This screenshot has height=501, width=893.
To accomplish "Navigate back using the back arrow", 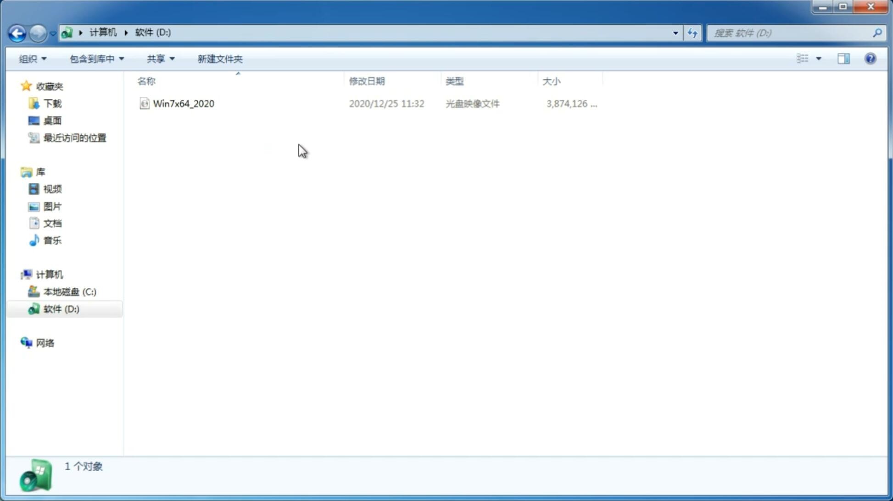I will (17, 33).
